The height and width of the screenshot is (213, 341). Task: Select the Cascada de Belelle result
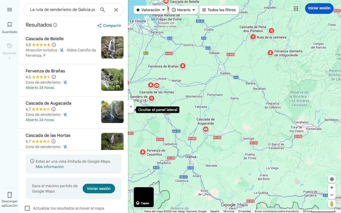tap(44, 39)
